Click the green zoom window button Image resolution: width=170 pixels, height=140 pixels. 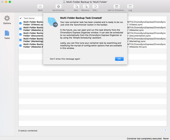pos(10,2)
